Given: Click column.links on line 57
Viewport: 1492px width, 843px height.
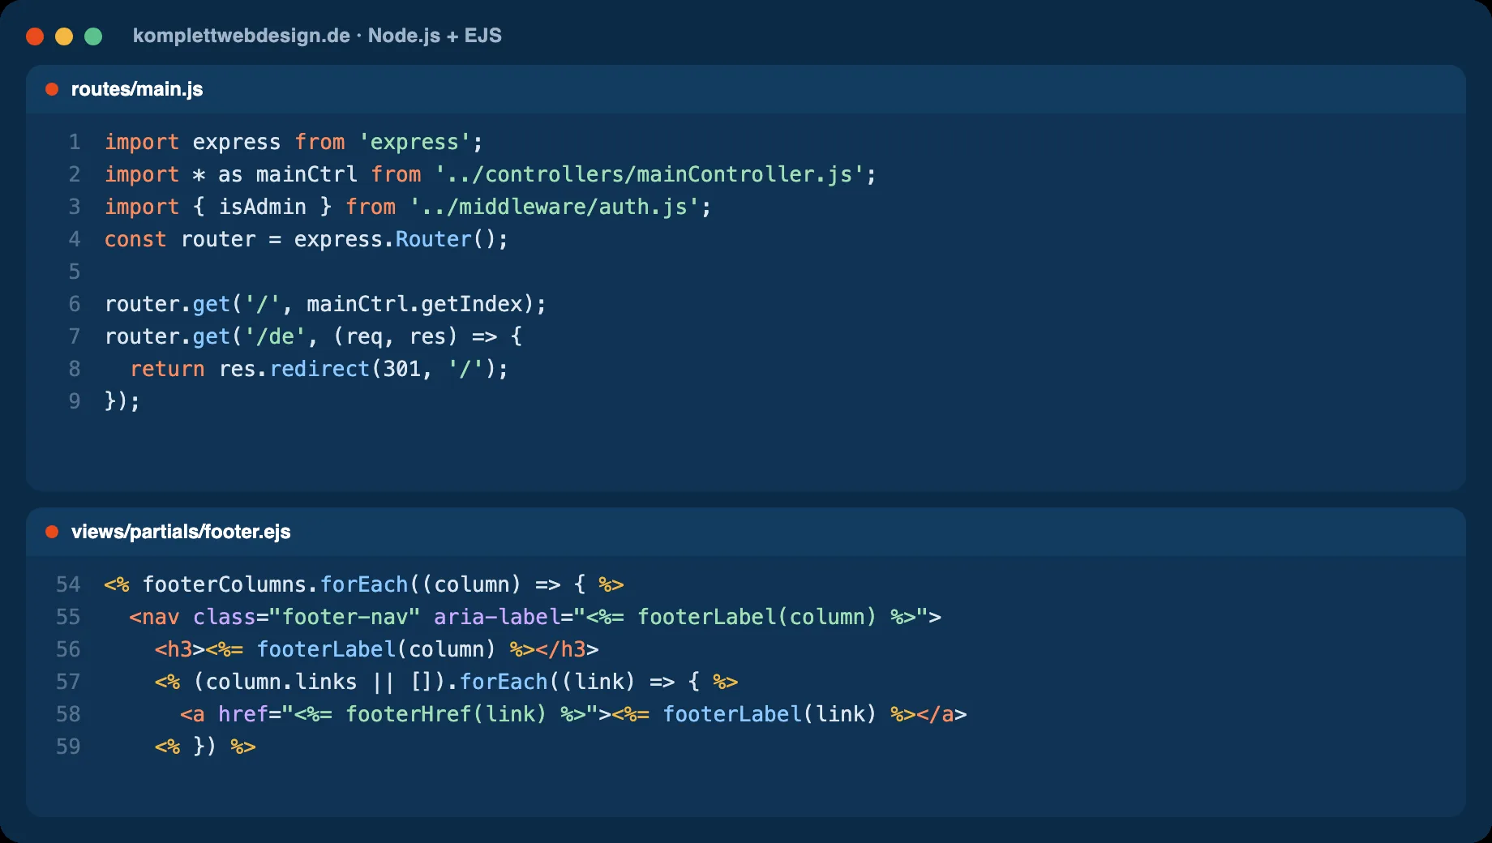Looking at the screenshot, I should (x=281, y=682).
